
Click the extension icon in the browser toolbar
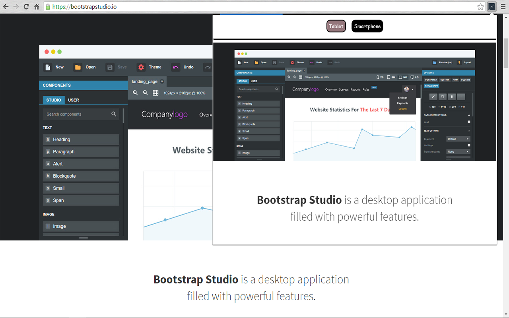pyautogui.click(x=492, y=7)
